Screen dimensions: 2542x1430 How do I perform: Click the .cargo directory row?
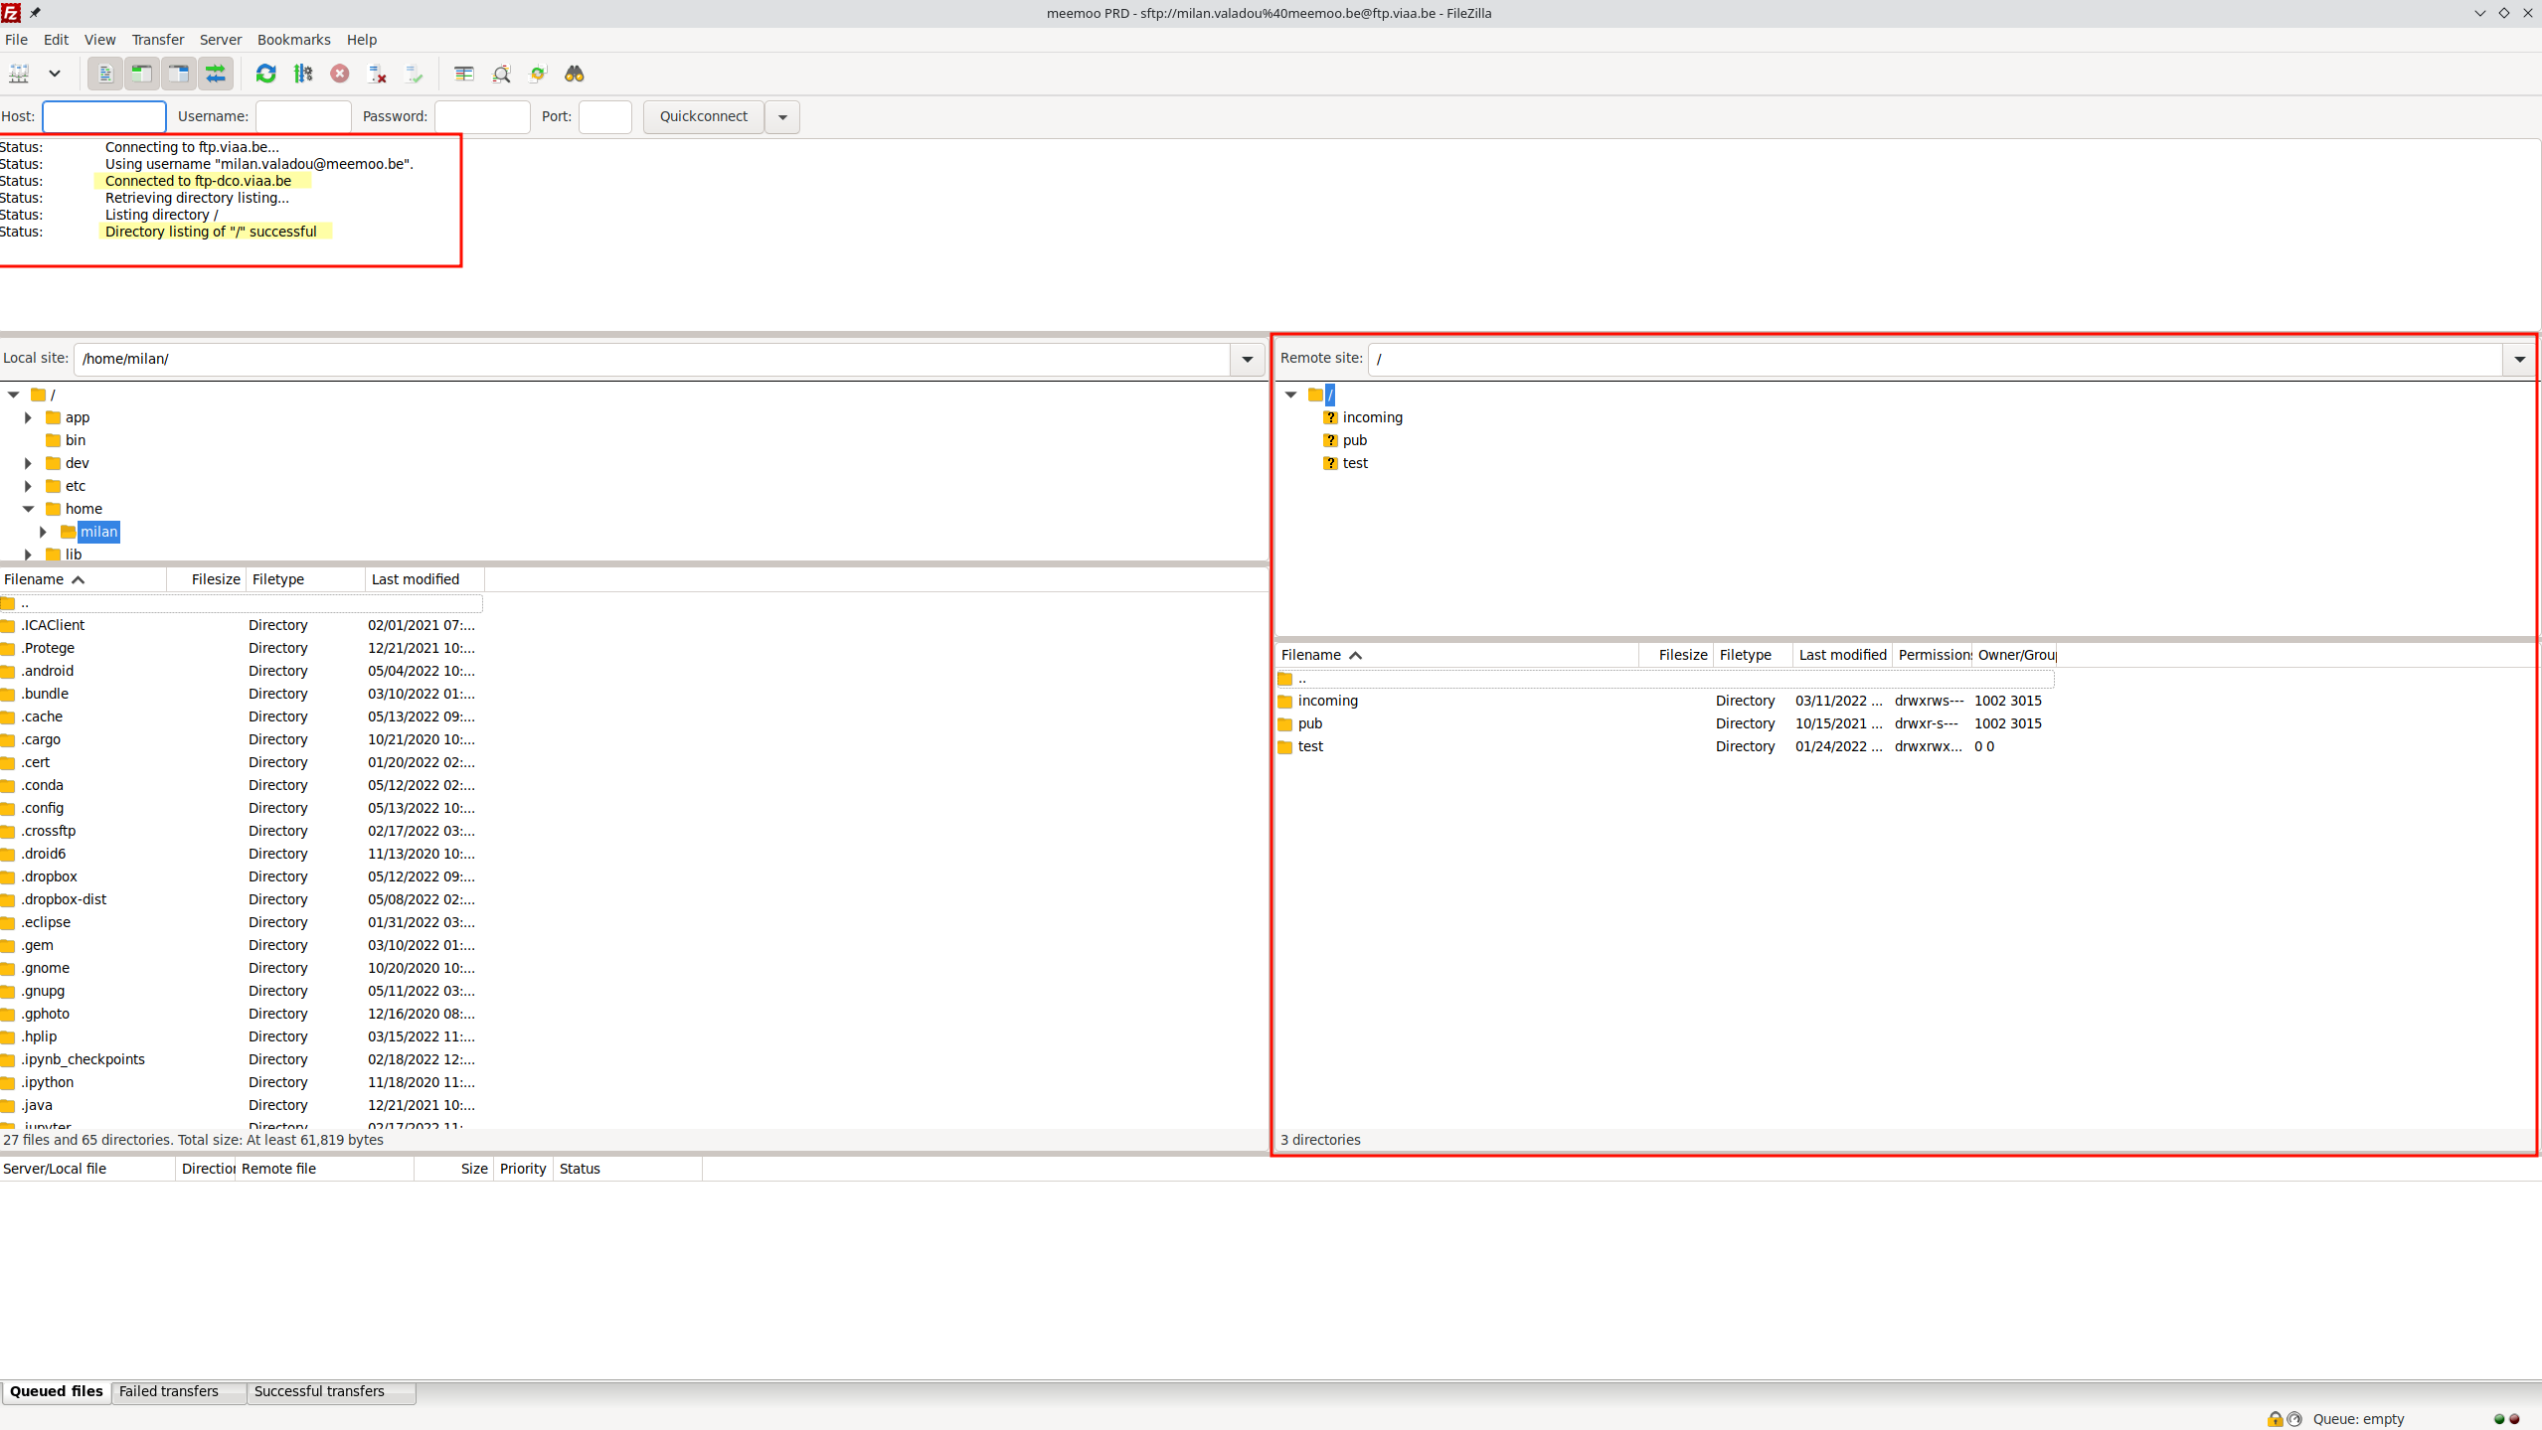(241, 739)
